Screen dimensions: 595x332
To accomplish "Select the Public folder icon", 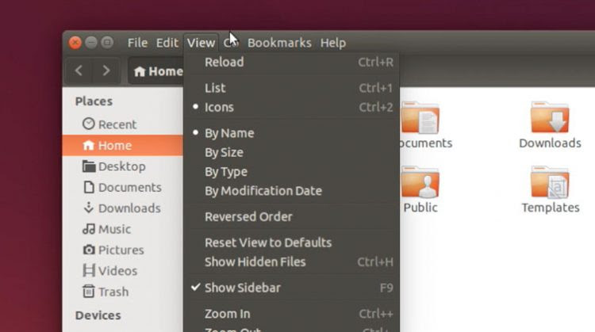I will (420, 182).
